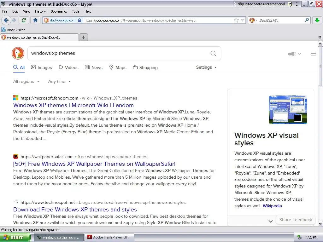Image resolution: width=323 pixels, height=242 pixels.
Task: Click the technospot.net favicon
Action: (x=16, y=202)
